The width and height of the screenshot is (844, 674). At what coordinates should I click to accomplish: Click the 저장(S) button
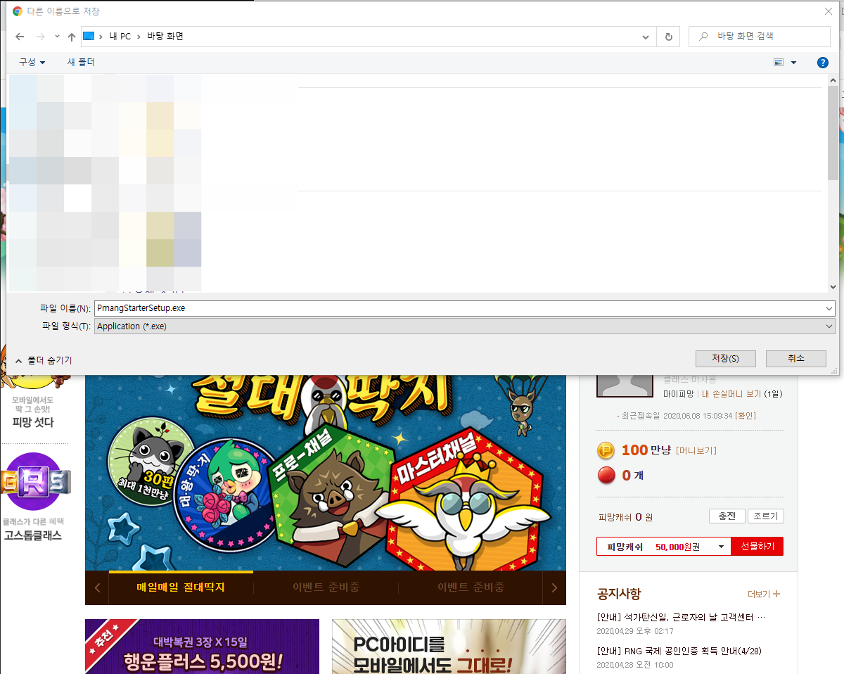[x=725, y=358]
